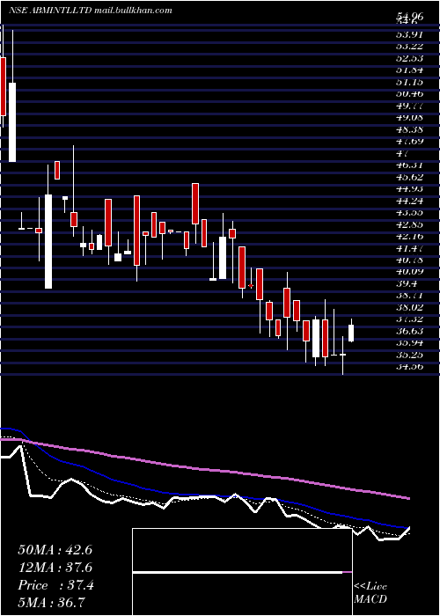Click the 51.15 price axis label
Image resolution: width=440 pixels, height=616 pixels.
pos(409,82)
